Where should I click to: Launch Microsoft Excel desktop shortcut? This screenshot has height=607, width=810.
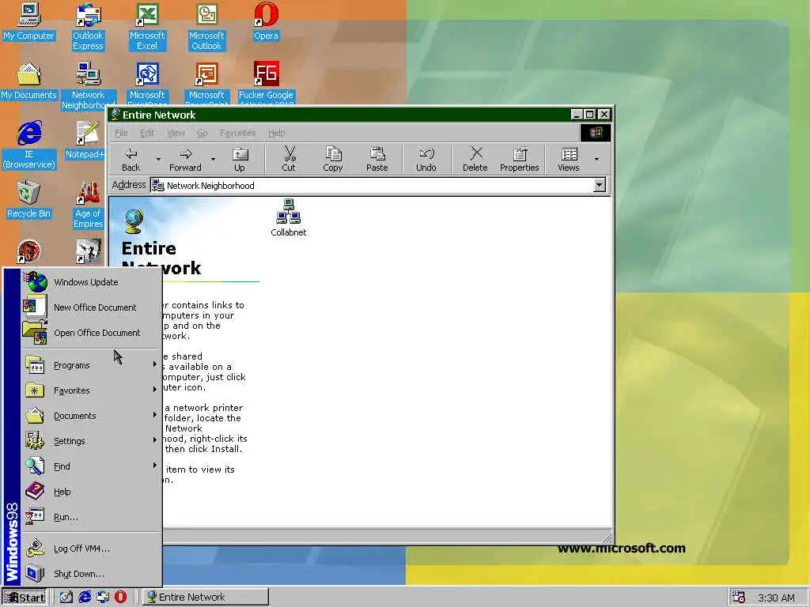point(147,26)
